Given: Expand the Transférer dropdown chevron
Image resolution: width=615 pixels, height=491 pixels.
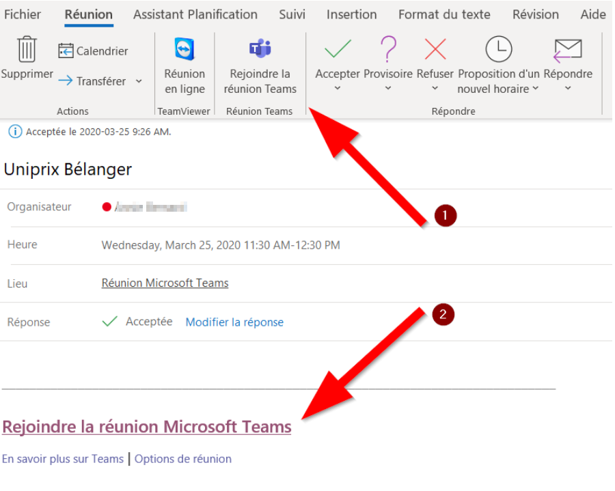Looking at the screenshot, I should point(139,81).
